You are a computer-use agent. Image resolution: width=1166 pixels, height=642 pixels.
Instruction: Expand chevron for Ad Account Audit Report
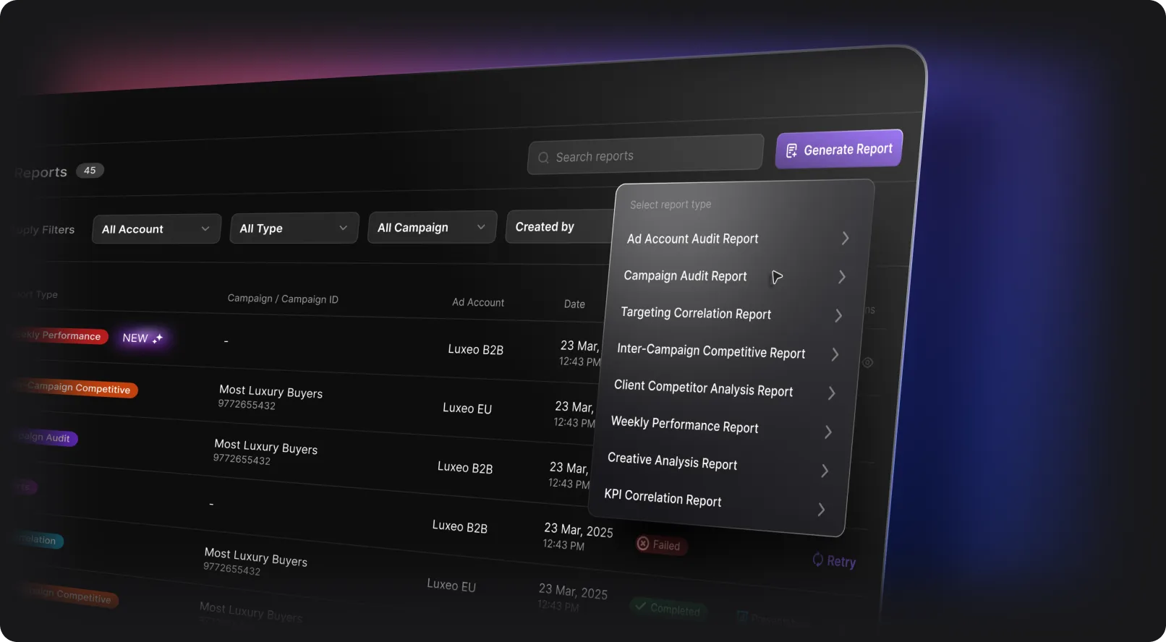tap(845, 238)
